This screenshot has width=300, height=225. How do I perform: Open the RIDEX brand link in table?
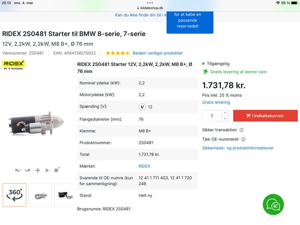[x=144, y=166]
